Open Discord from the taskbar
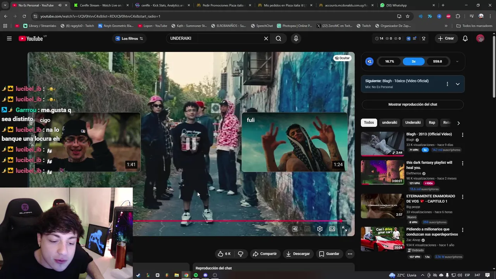The width and height of the screenshot is (496, 279). 205,275
